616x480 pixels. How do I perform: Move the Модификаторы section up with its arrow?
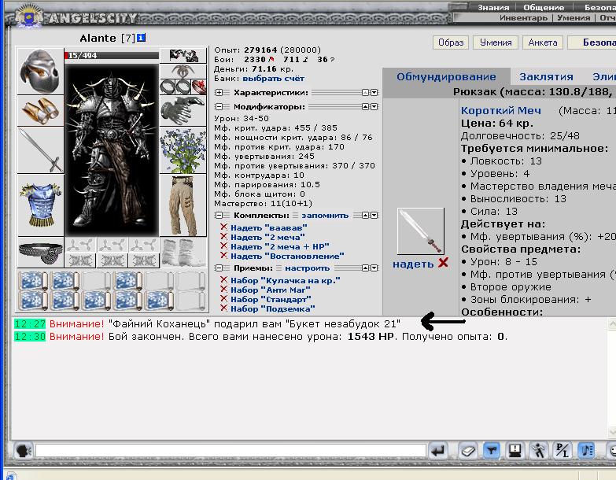tap(365, 107)
